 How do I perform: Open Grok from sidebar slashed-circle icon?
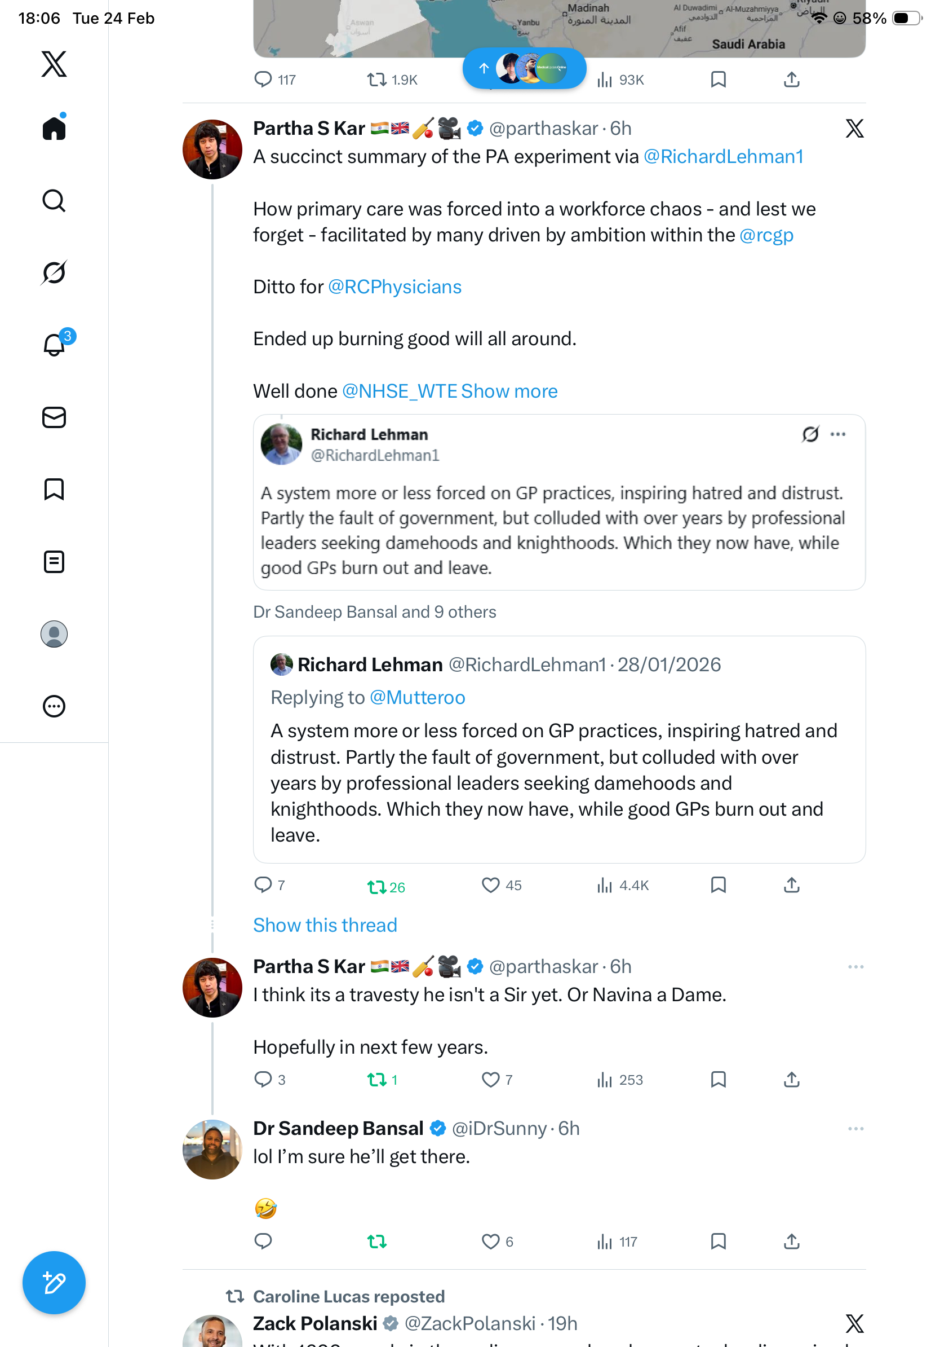click(x=54, y=273)
